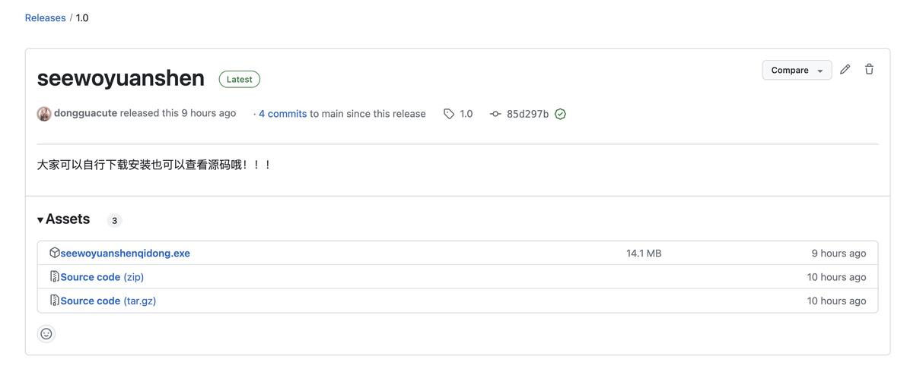The height and width of the screenshot is (375, 907).
Task: Open the dongguacute avatar
Action: [44, 114]
